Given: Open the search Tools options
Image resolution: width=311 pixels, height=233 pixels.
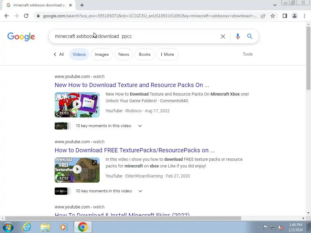Looking at the screenshot, I should (248, 54).
